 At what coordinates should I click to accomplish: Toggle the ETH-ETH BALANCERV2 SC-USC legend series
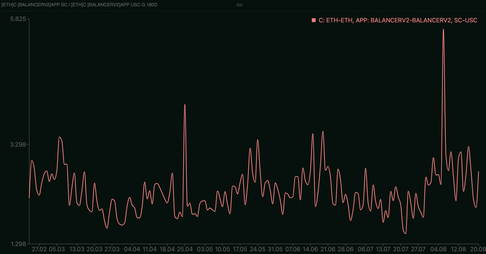[x=398, y=20]
